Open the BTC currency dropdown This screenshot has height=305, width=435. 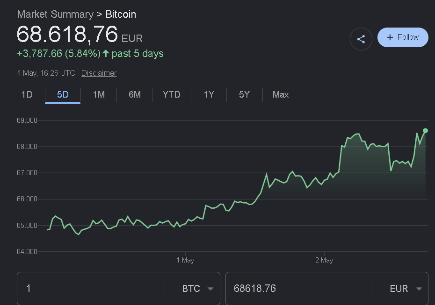197,289
